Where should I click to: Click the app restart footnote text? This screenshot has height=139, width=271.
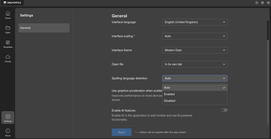click(x=160, y=132)
